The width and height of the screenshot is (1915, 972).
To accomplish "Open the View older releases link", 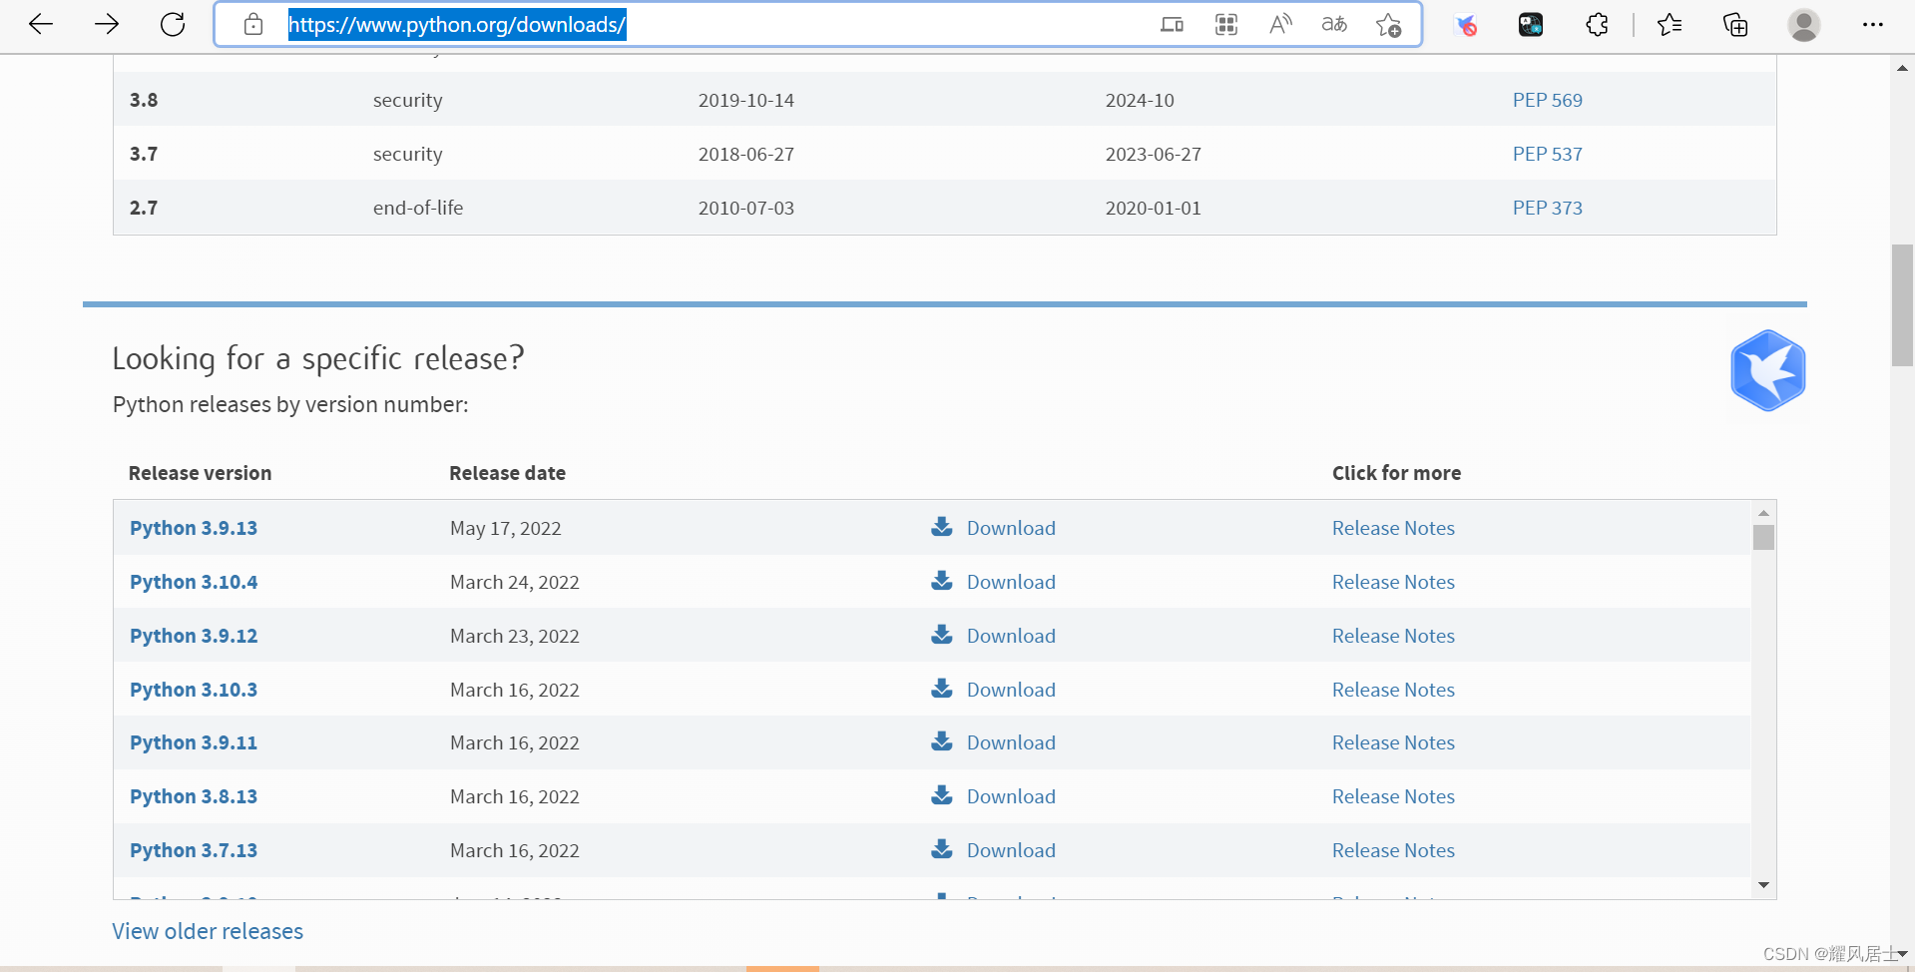I will (208, 931).
